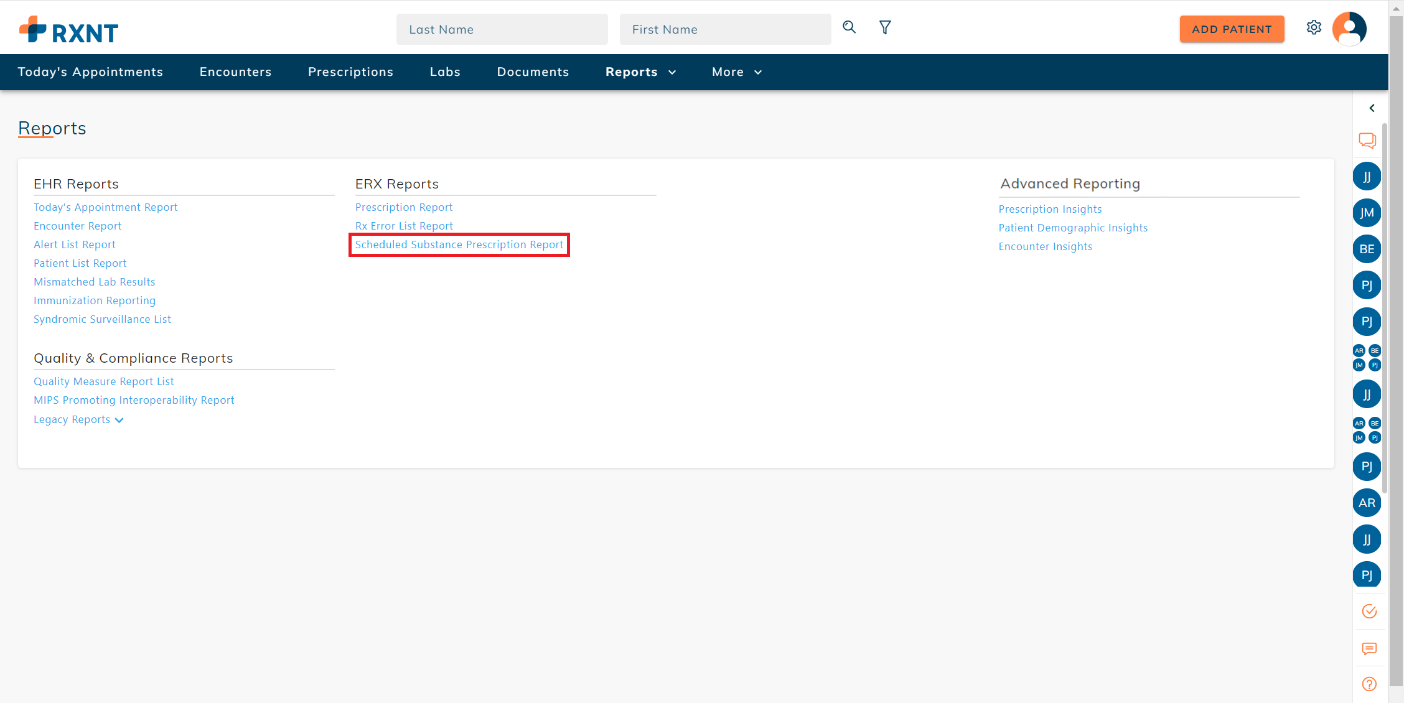This screenshot has width=1404, height=703.
Task: Open the Rx Error List Report link
Action: click(404, 226)
